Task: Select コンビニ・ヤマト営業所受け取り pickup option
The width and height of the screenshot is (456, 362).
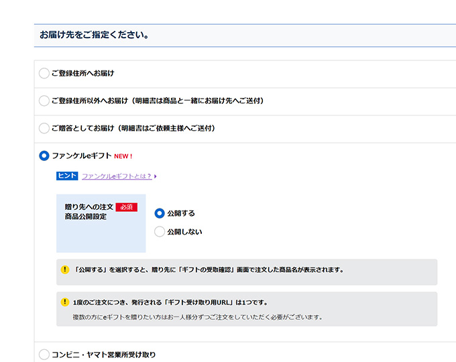Action: coord(44,354)
